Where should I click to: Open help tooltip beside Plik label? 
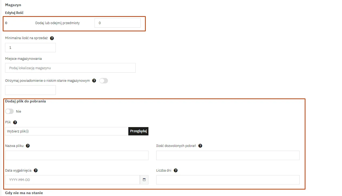15,122
